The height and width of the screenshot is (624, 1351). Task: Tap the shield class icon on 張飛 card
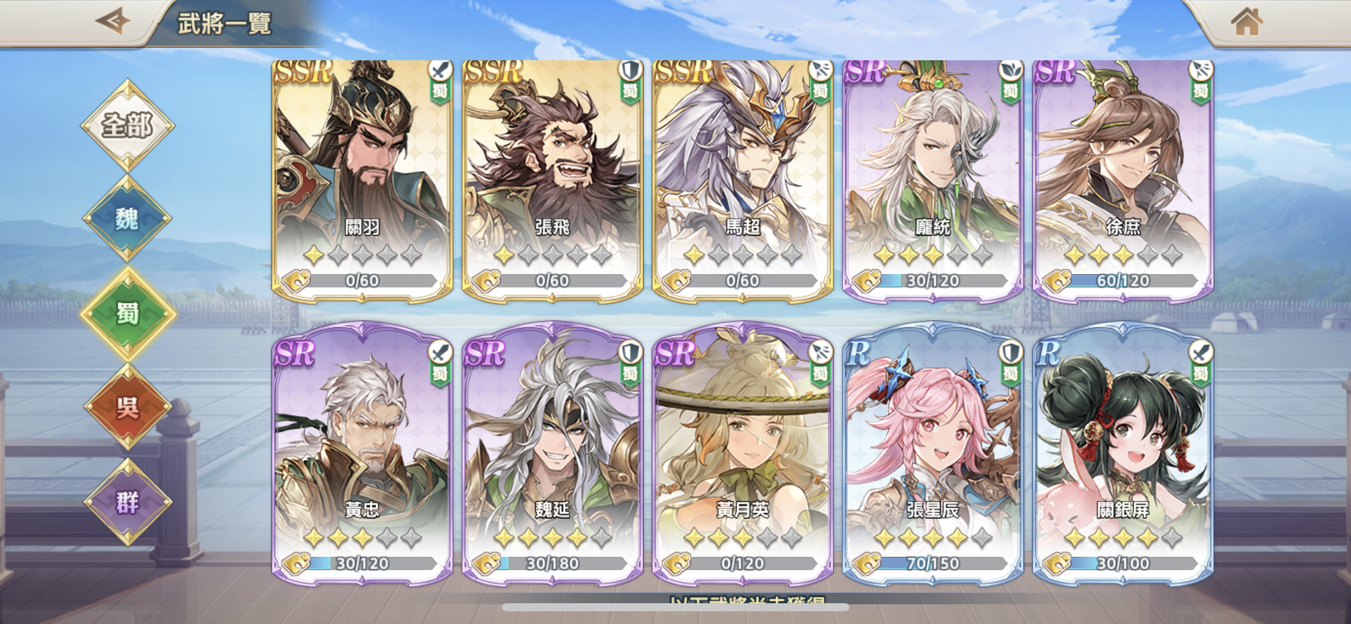pyautogui.click(x=630, y=70)
